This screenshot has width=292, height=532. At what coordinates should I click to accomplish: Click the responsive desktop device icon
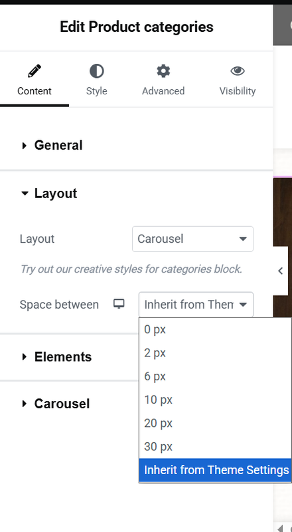[x=119, y=304]
